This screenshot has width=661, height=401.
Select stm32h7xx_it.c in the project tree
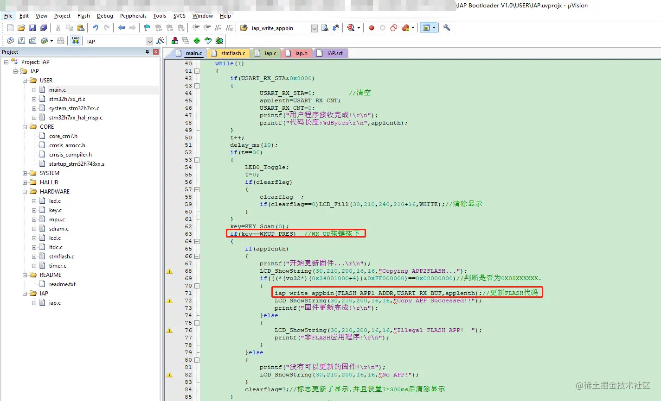point(67,99)
